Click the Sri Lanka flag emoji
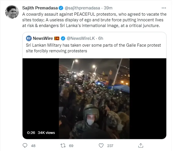Image resolution: width=174 pixels, height=151 pixels. [57, 38]
